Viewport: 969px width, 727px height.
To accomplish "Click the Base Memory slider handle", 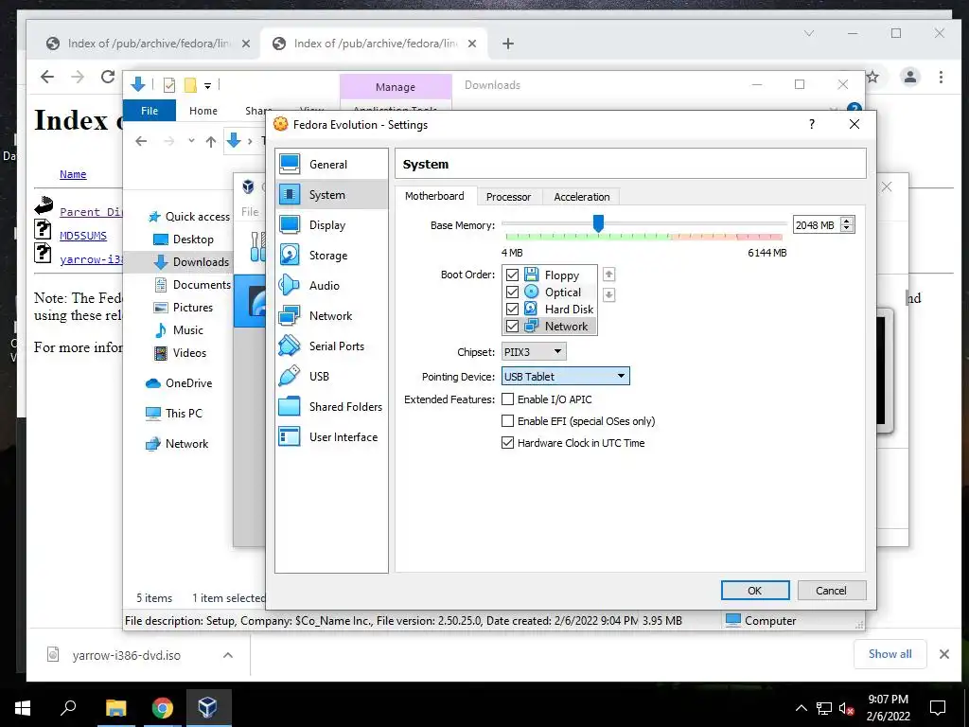I will tap(598, 223).
